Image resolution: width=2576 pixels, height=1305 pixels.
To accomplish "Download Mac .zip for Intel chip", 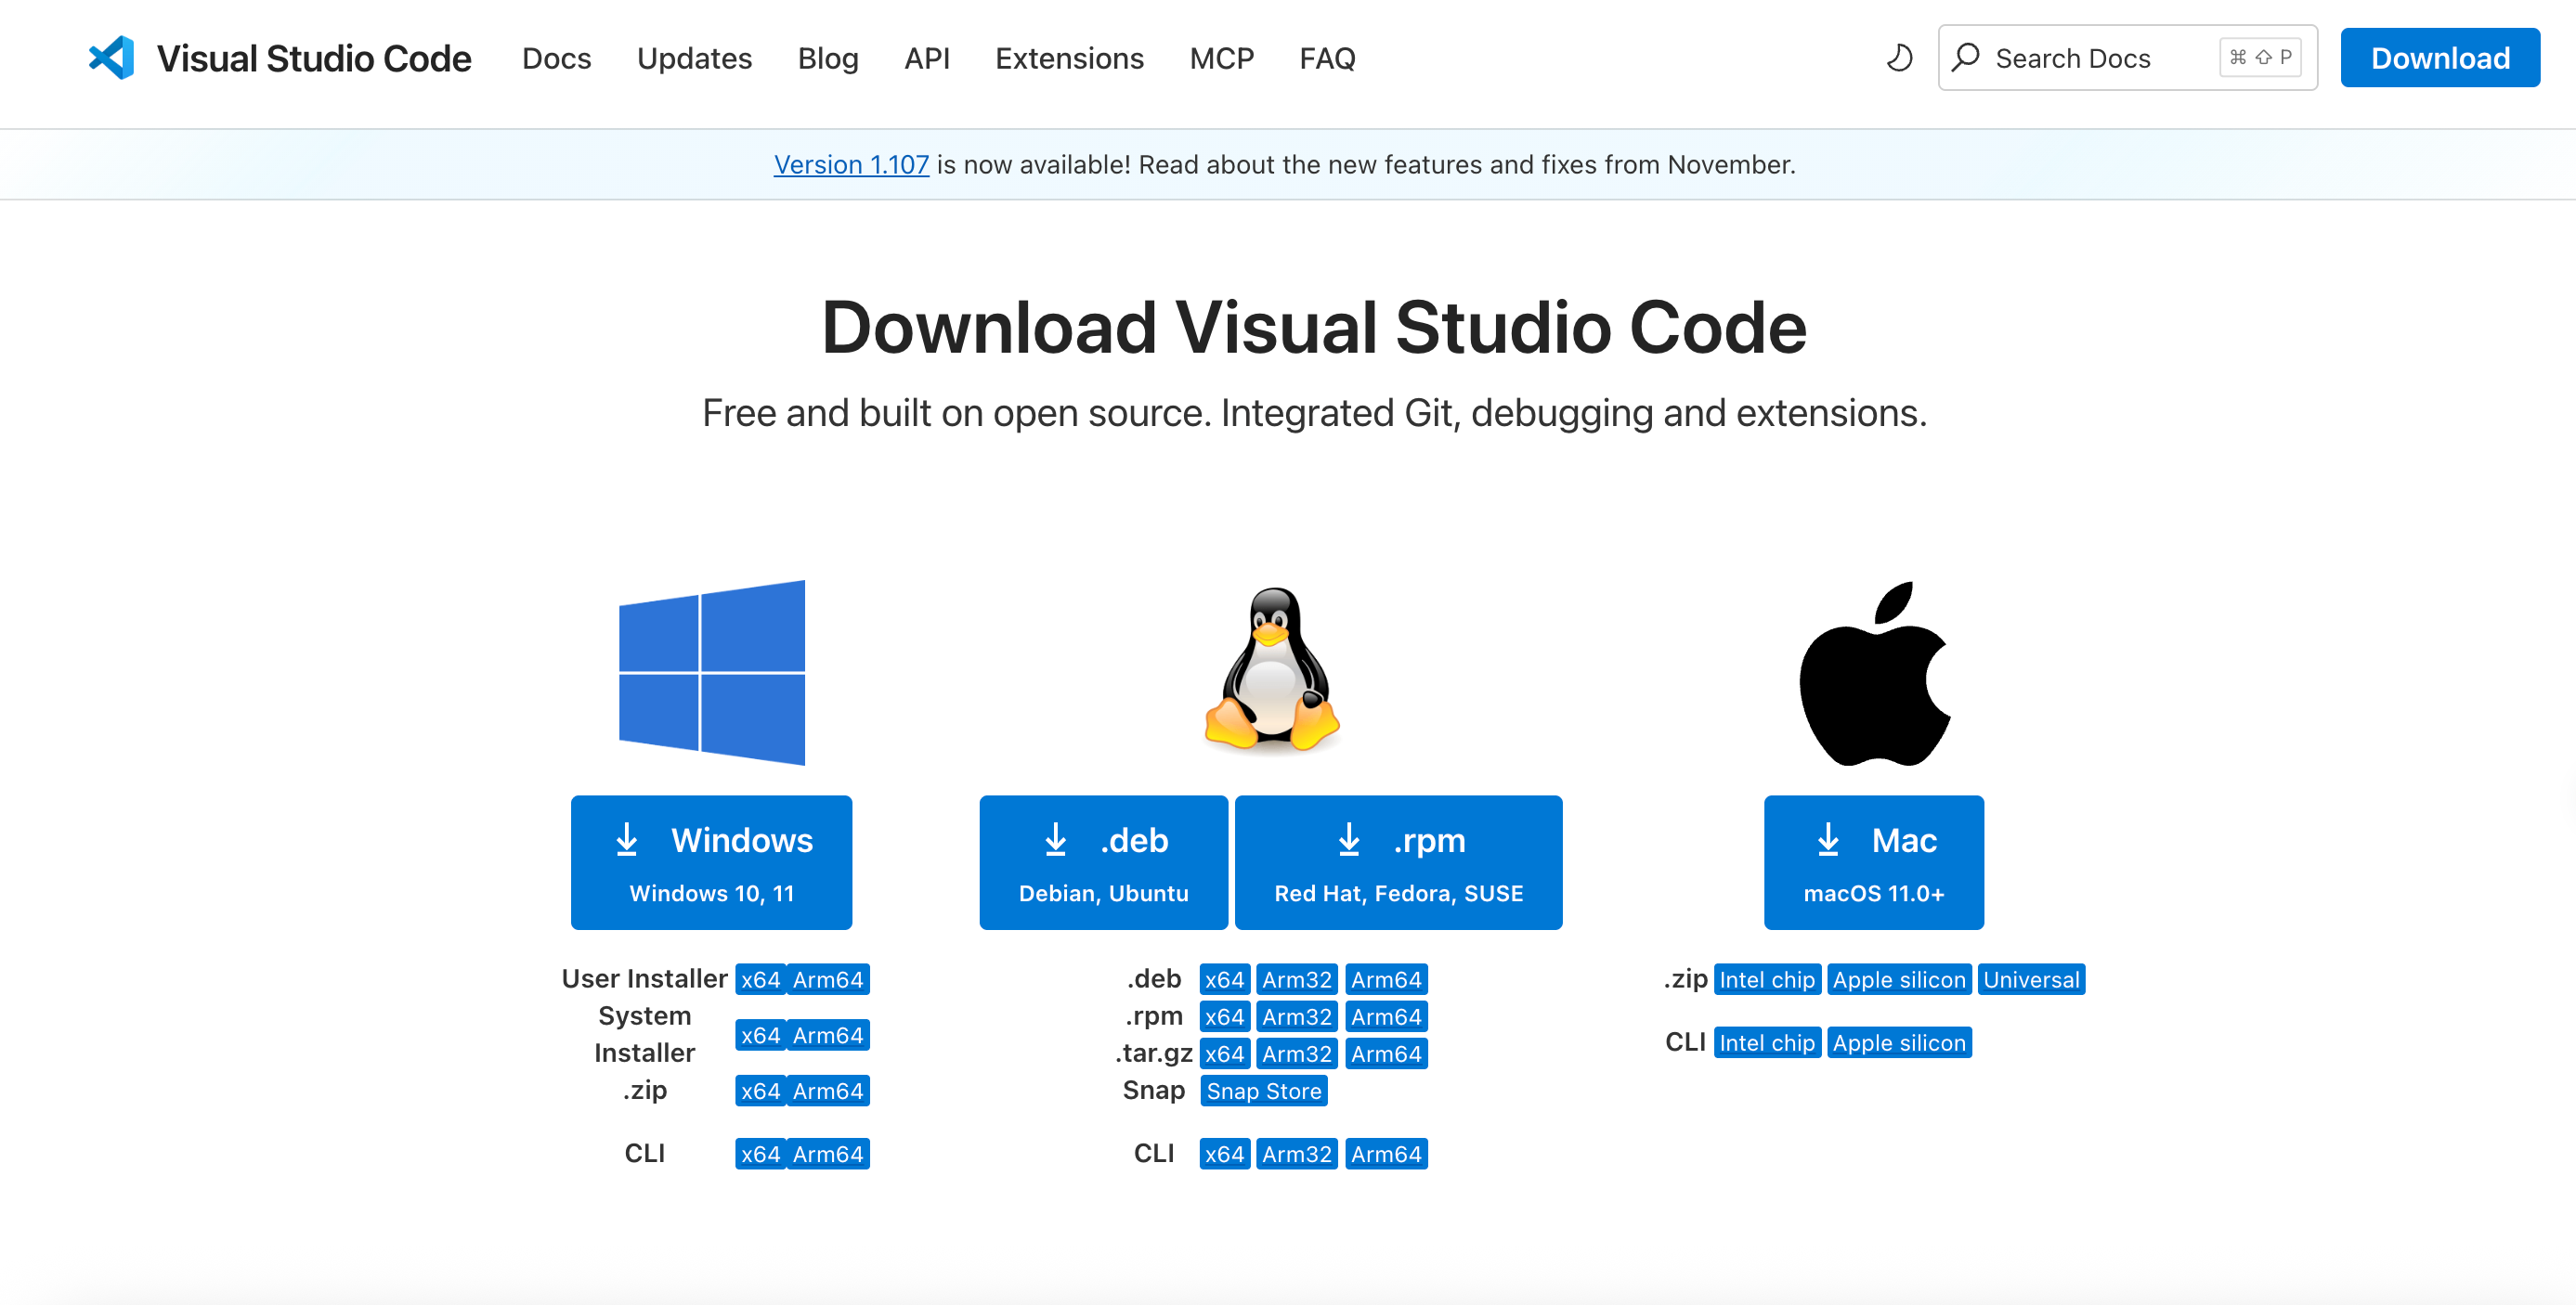I will pyautogui.click(x=1767, y=979).
